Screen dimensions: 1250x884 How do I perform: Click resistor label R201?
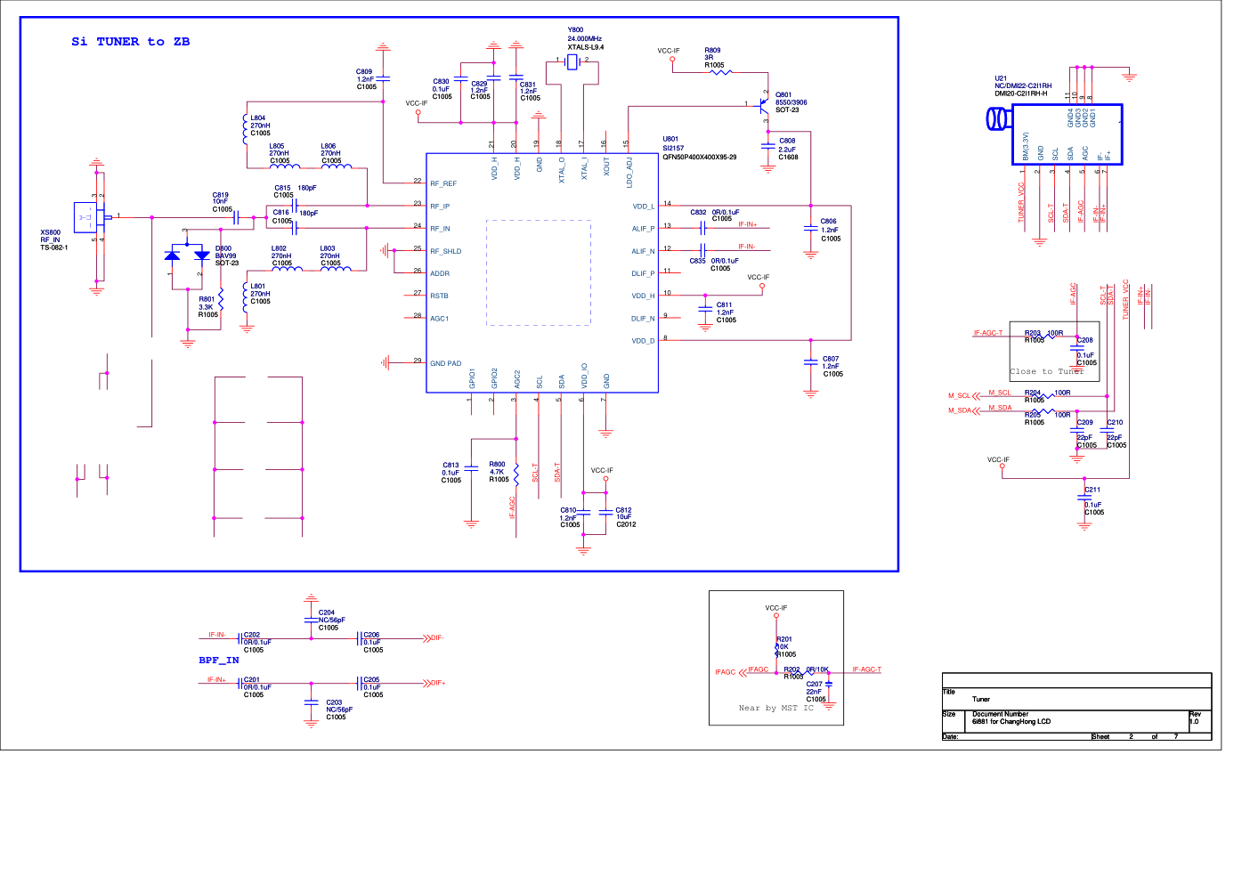click(784, 640)
